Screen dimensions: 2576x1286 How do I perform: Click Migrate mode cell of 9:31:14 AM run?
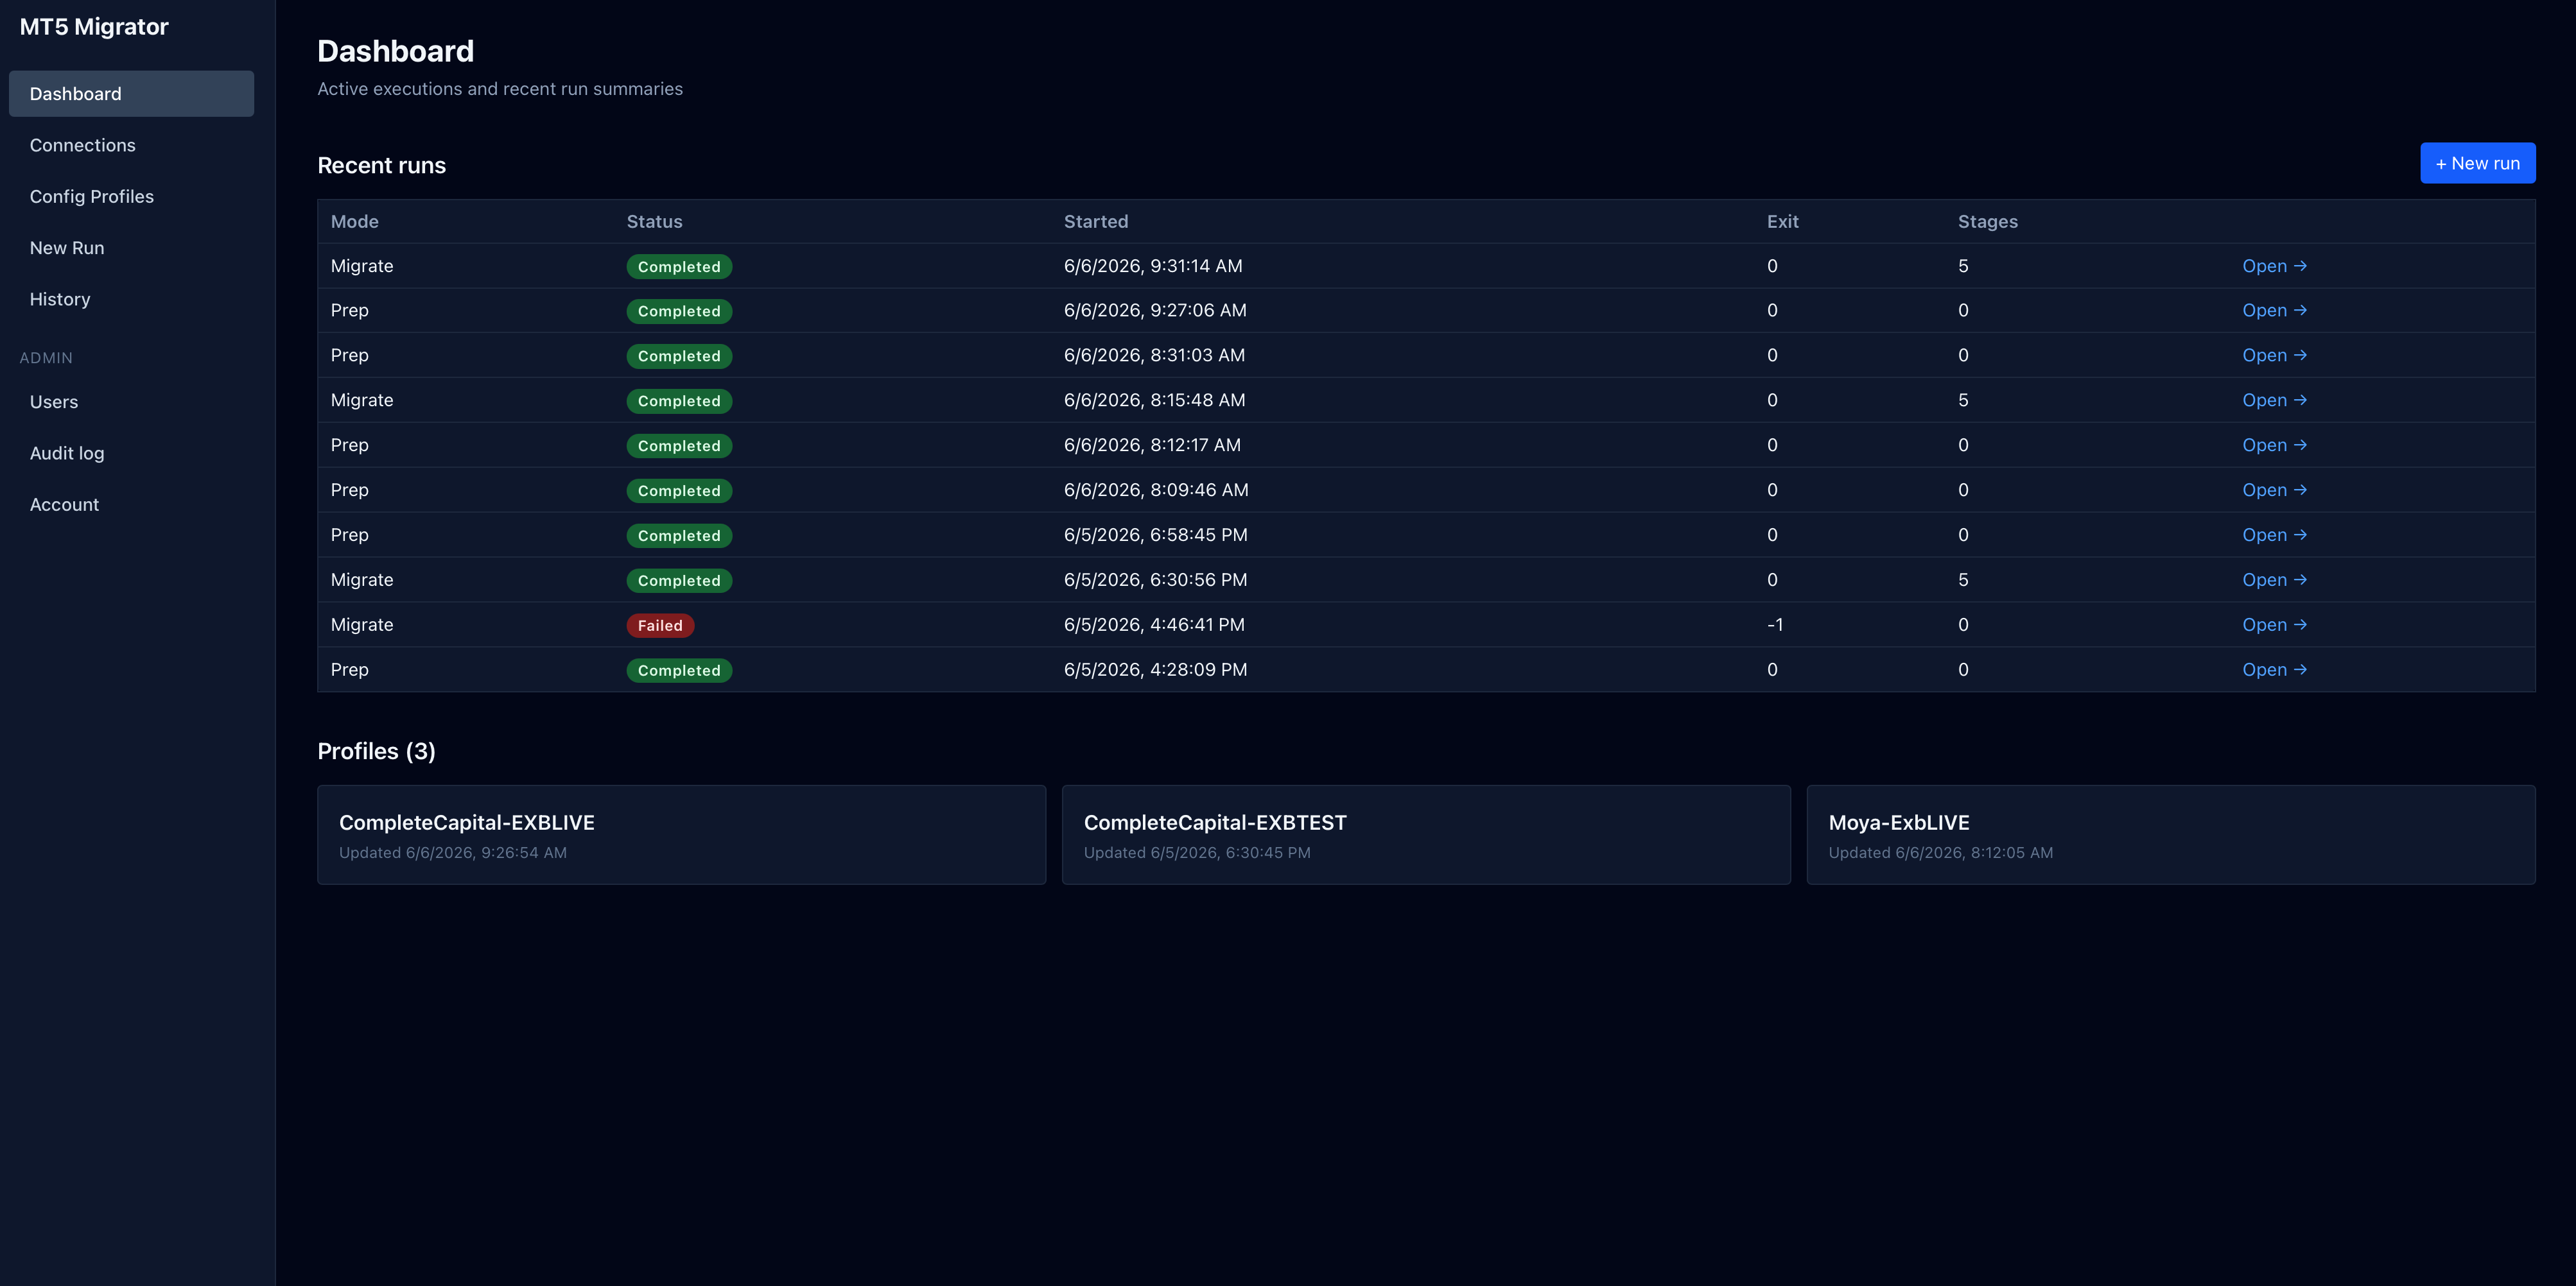[362, 267]
